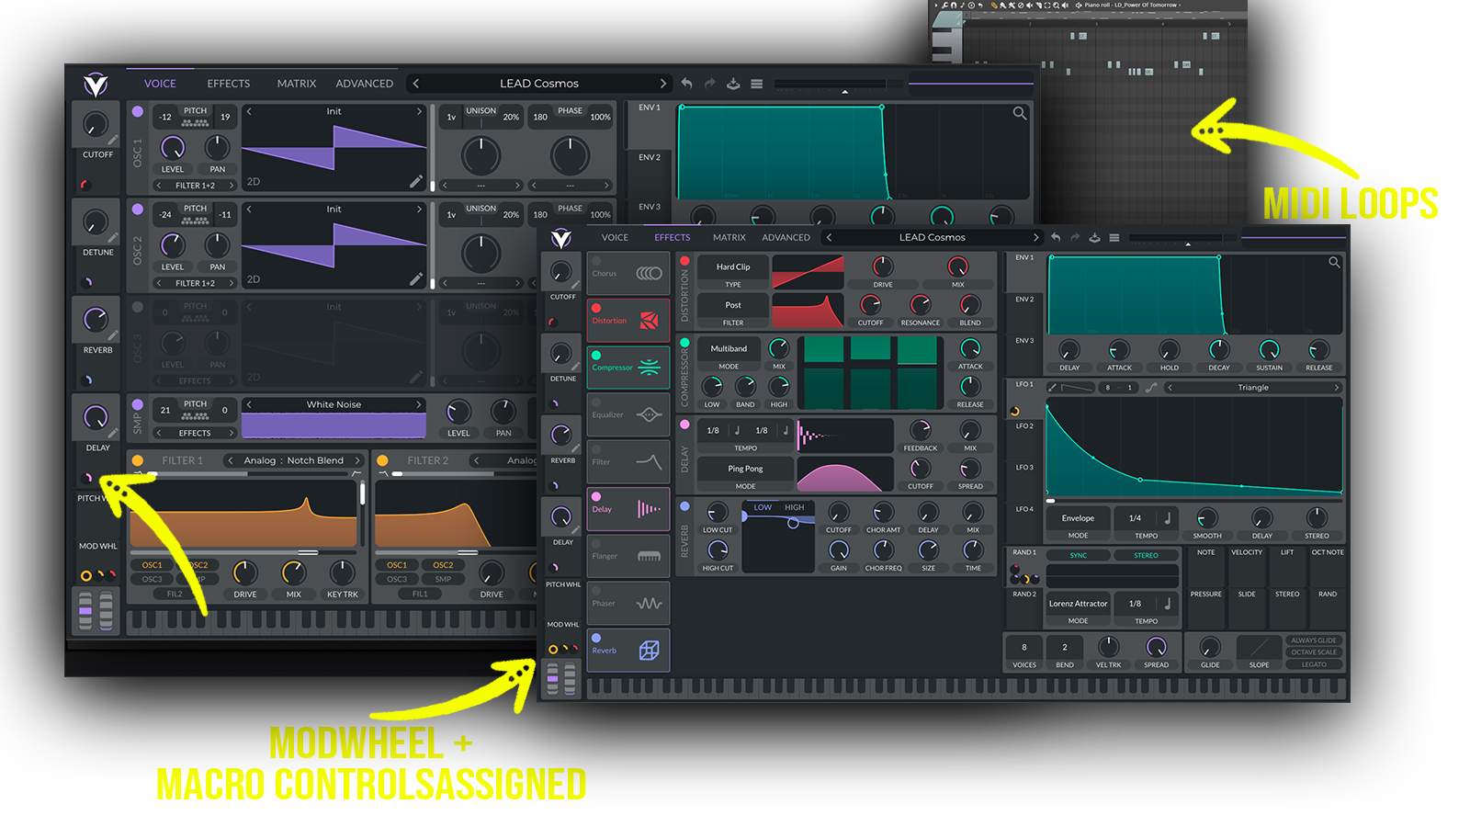This screenshot has height=827, width=1470.
Task: Select the Compressor effect icon
Action: click(649, 368)
